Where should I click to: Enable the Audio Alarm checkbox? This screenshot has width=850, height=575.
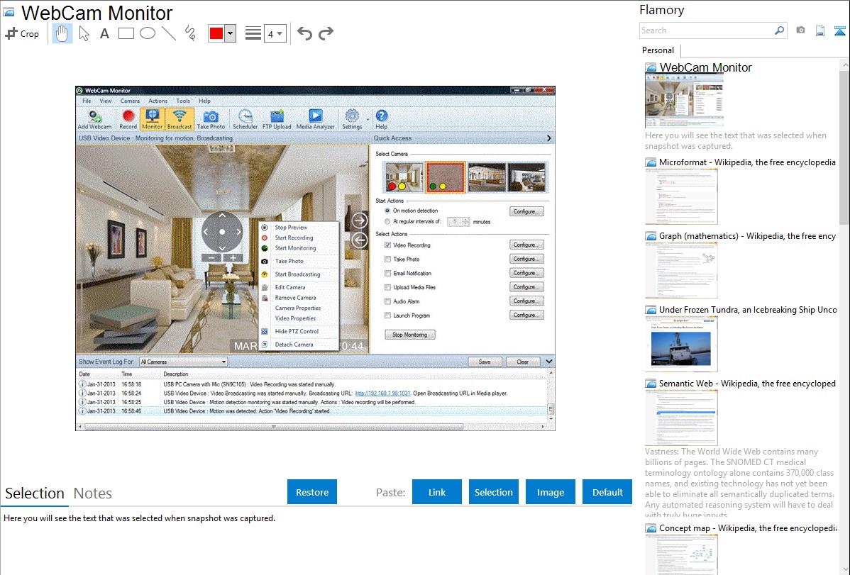point(387,301)
